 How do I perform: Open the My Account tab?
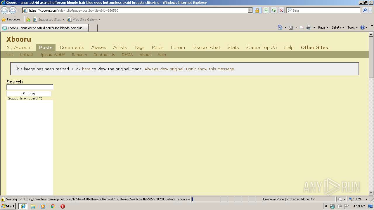pyautogui.click(x=19, y=48)
